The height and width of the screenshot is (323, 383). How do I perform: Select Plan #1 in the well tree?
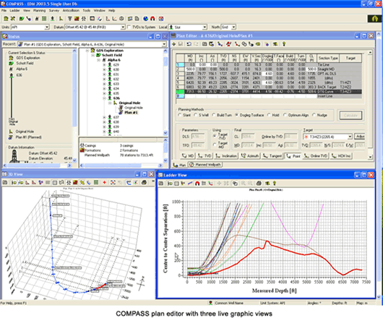coord(131,113)
